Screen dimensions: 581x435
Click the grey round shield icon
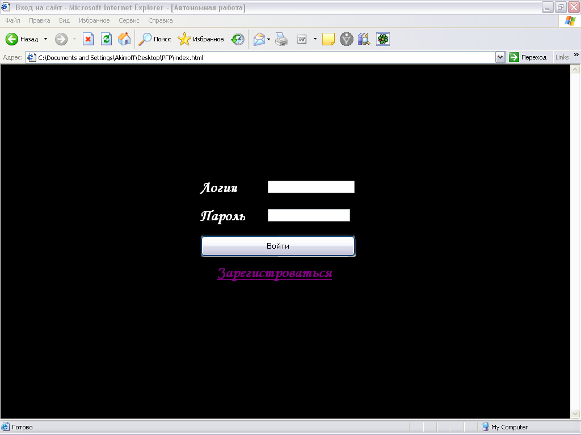pos(347,39)
